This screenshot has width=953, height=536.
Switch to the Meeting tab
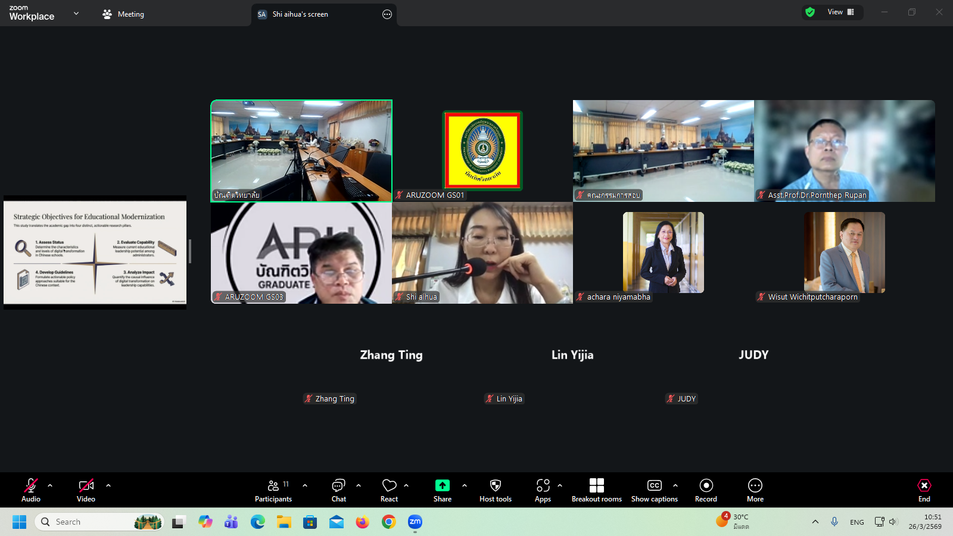click(123, 14)
